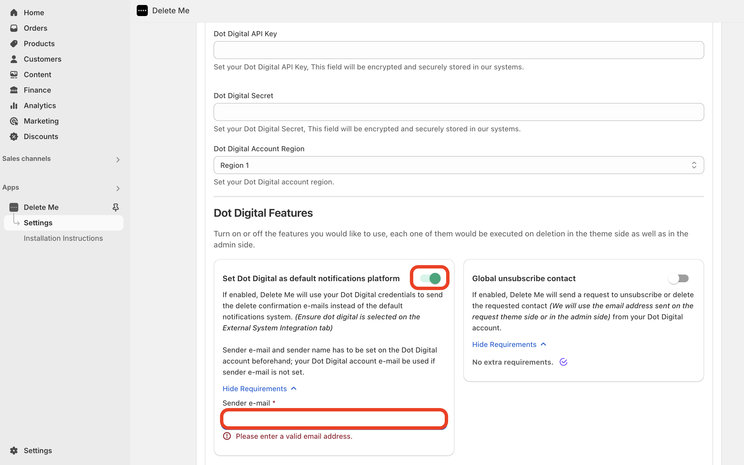Click the Content media icon
This screenshot has width=744, height=465.
(x=14, y=74)
